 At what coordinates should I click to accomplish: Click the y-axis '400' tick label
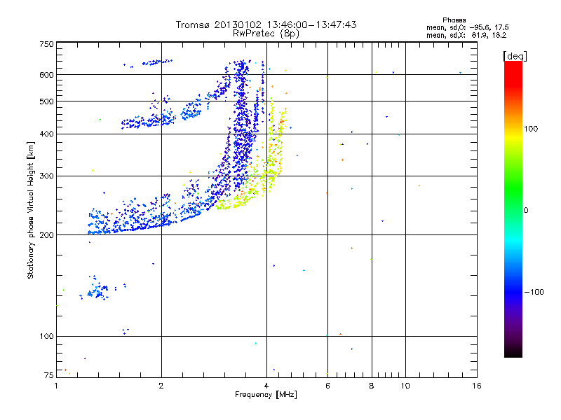click(46, 134)
